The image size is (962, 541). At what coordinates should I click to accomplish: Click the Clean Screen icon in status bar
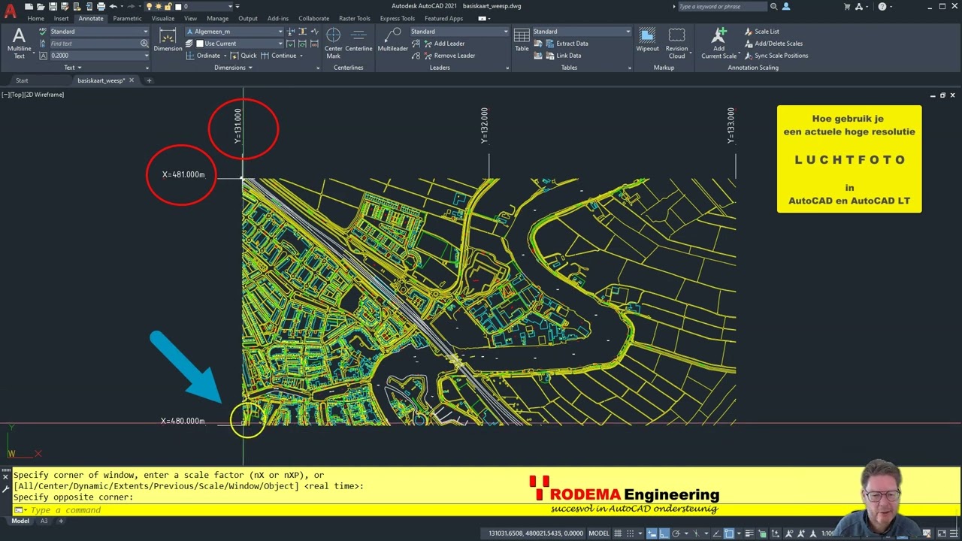pos(942,533)
